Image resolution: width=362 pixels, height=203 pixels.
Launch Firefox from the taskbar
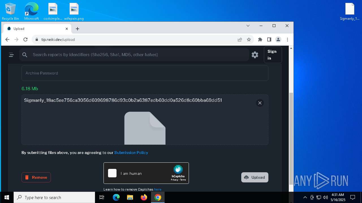coord(144,197)
